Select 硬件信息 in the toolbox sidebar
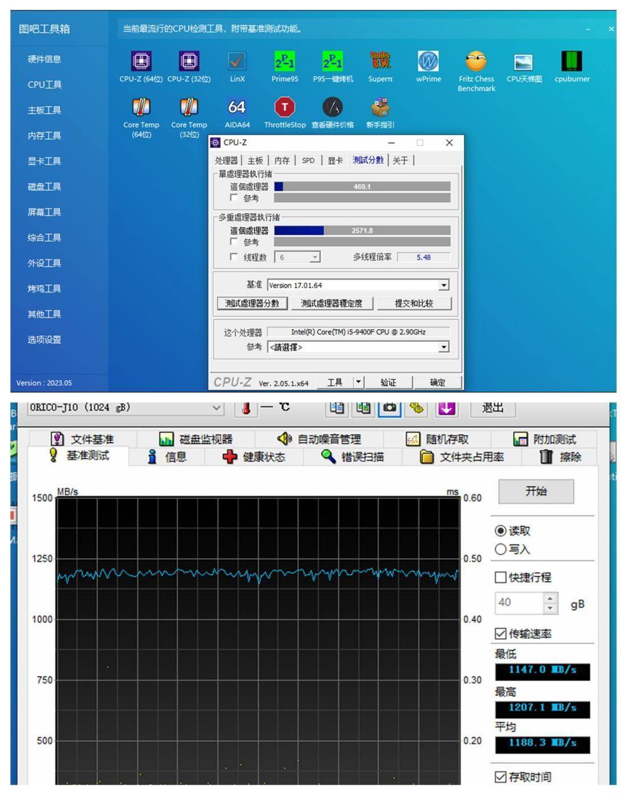627x795 pixels. coord(44,59)
